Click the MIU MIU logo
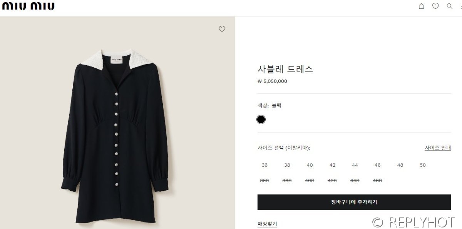 tap(28, 6)
